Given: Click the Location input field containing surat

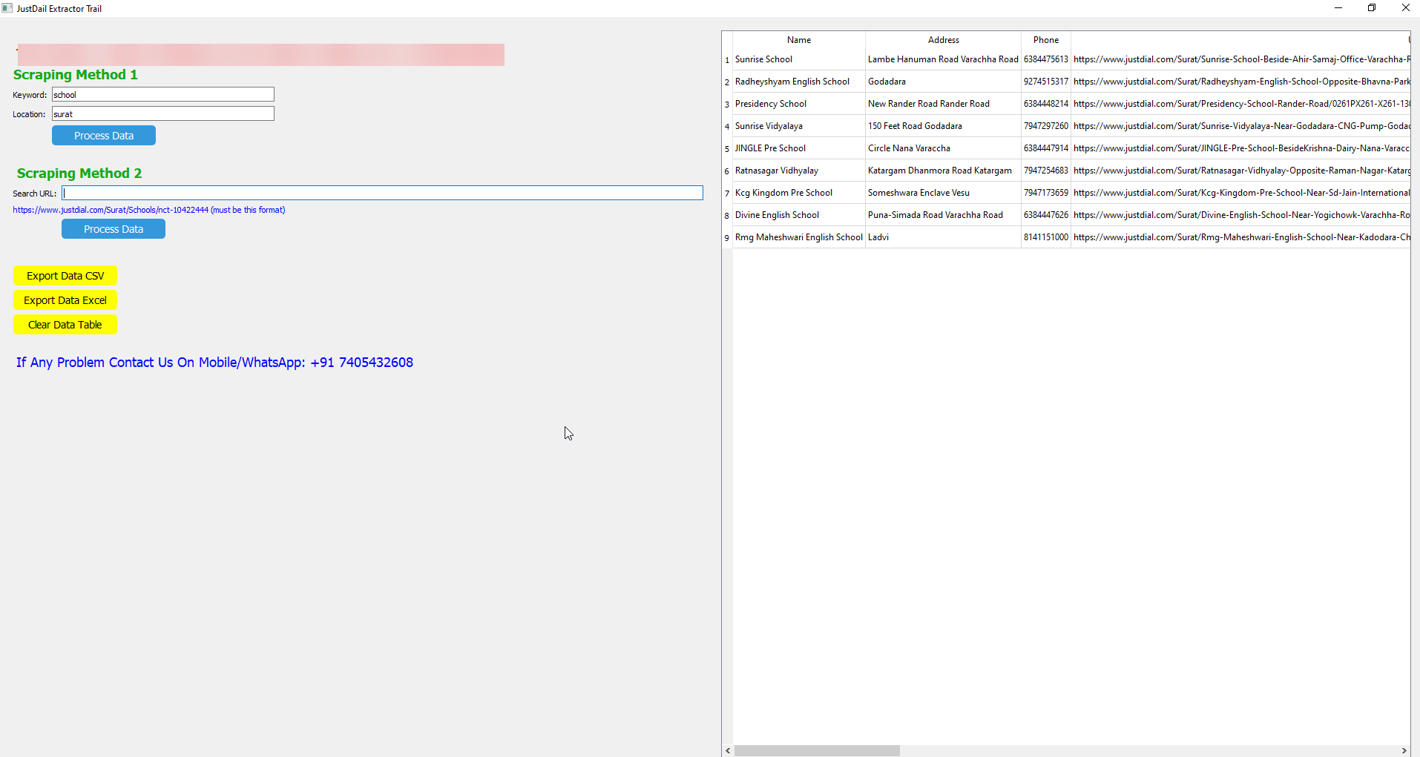Looking at the screenshot, I should (x=163, y=113).
